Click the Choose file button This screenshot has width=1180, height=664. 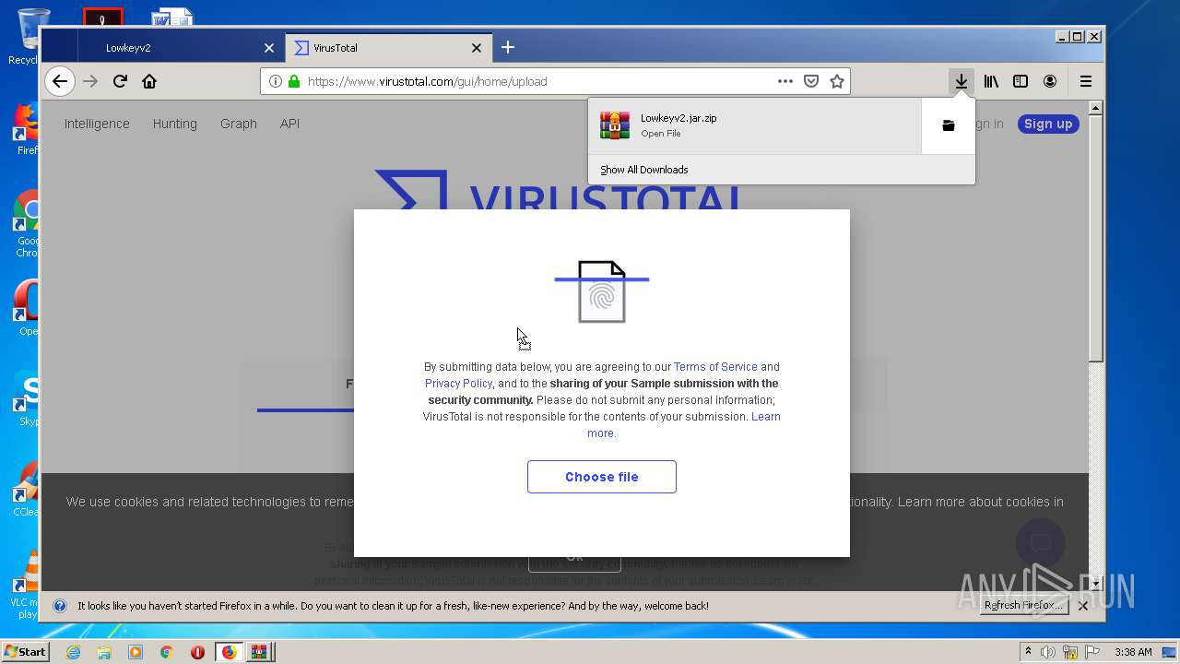(602, 477)
